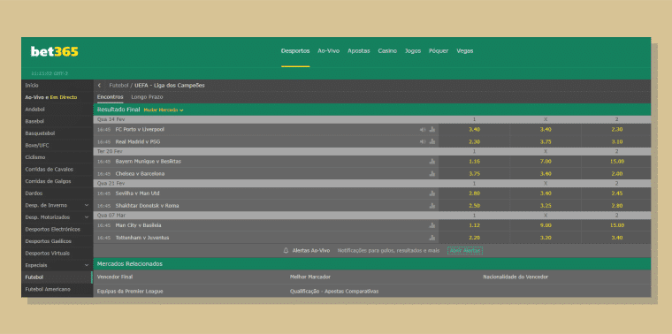
Task: Click the bell icon beside Alertas Ao-Vivo
Action: point(286,251)
